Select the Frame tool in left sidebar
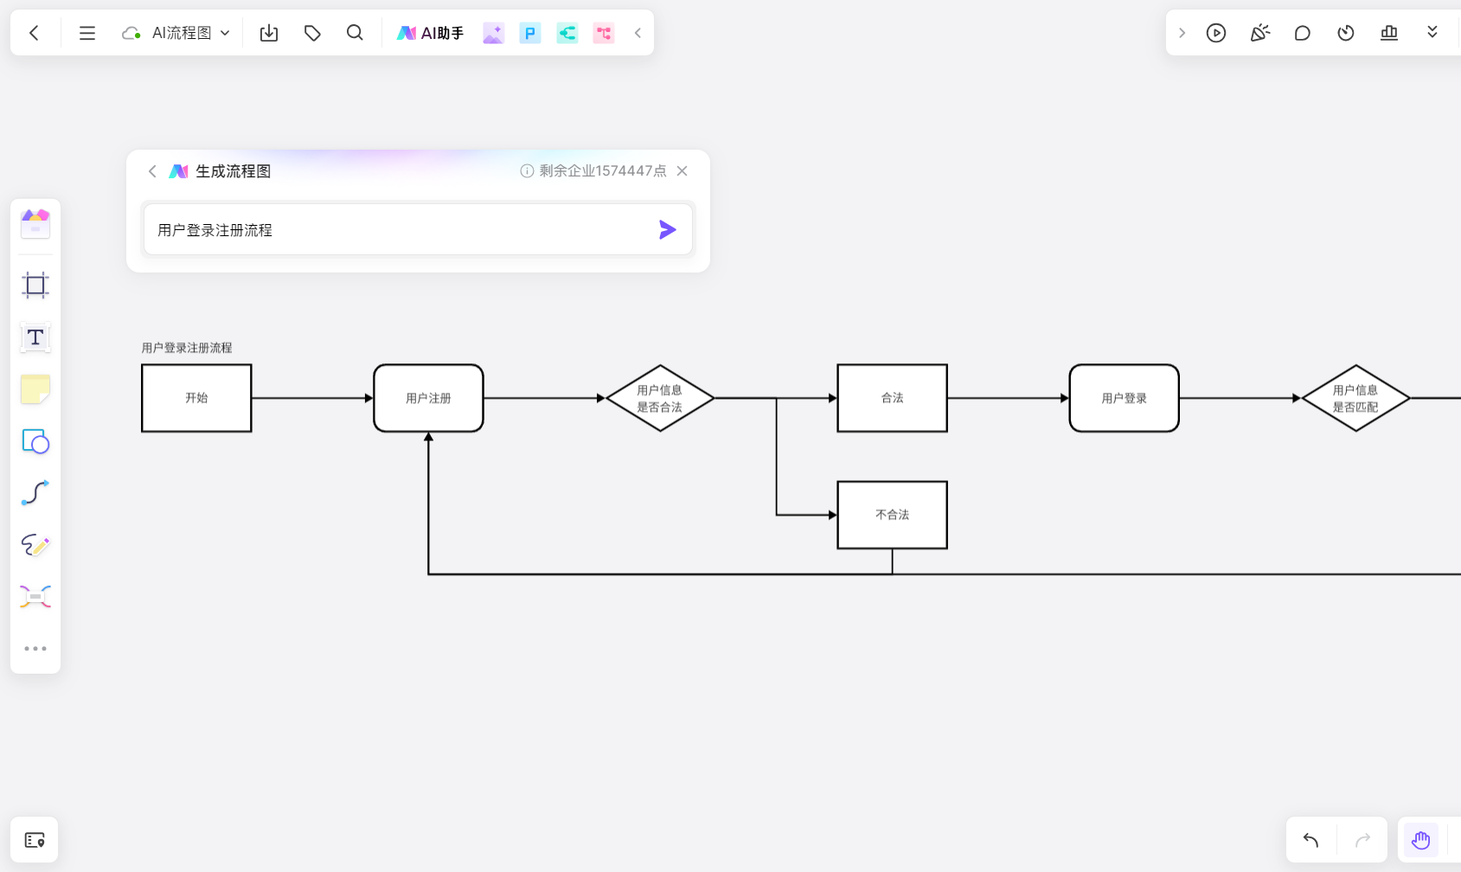This screenshot has width=1461, height=872. (x=35, y=285)
